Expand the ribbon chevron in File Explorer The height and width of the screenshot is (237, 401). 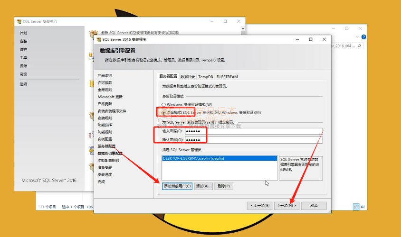point(357,37)
